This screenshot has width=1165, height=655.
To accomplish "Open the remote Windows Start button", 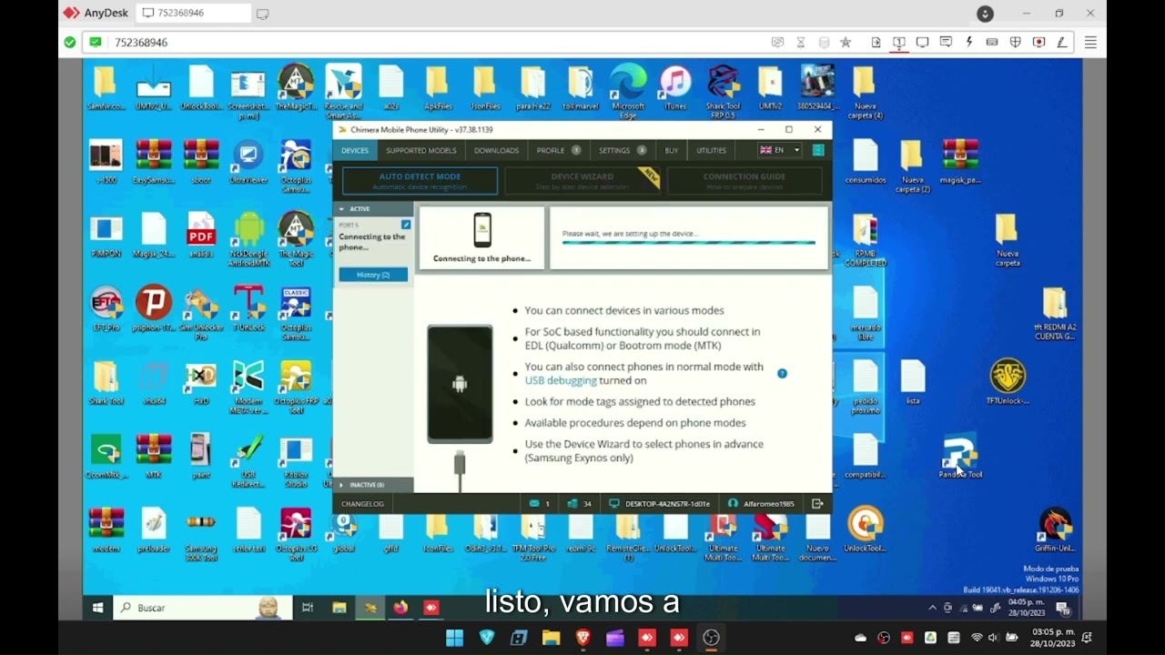I will click(97, 608).
